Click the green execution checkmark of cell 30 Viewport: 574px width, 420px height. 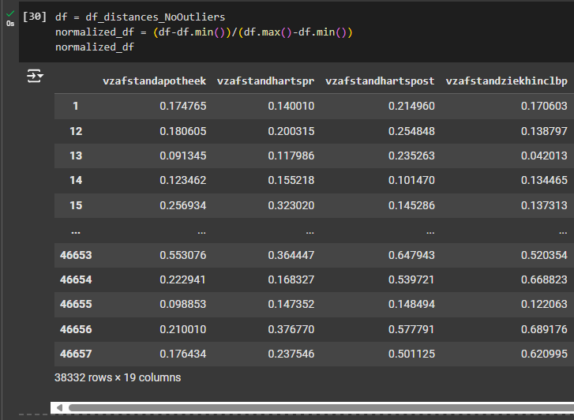click(10, 14)
